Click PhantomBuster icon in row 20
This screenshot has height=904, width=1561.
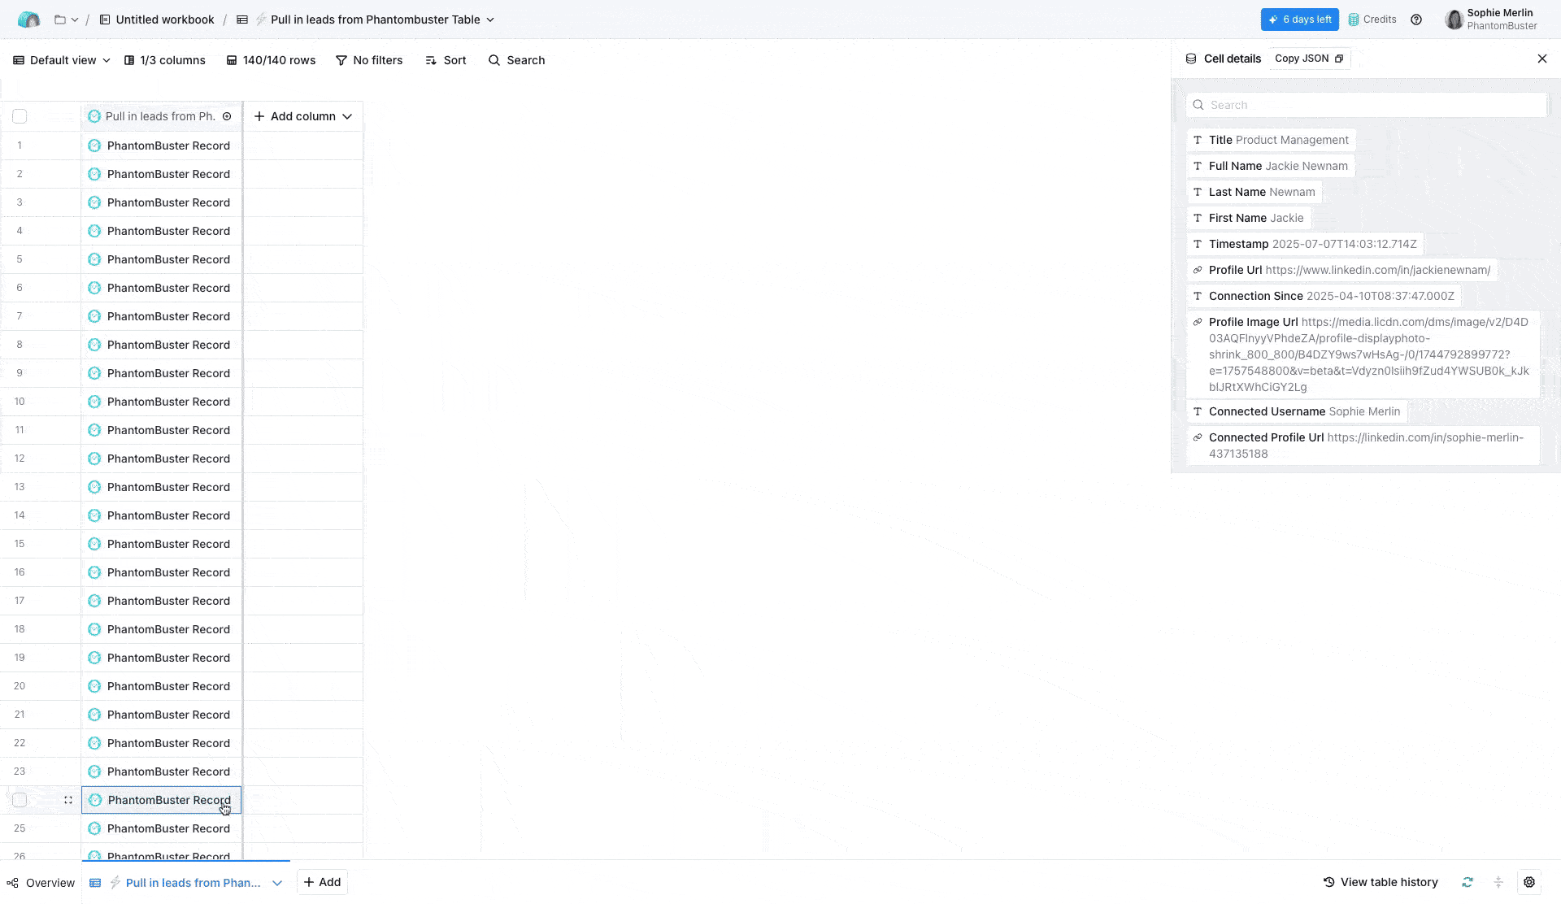point(94,686)
